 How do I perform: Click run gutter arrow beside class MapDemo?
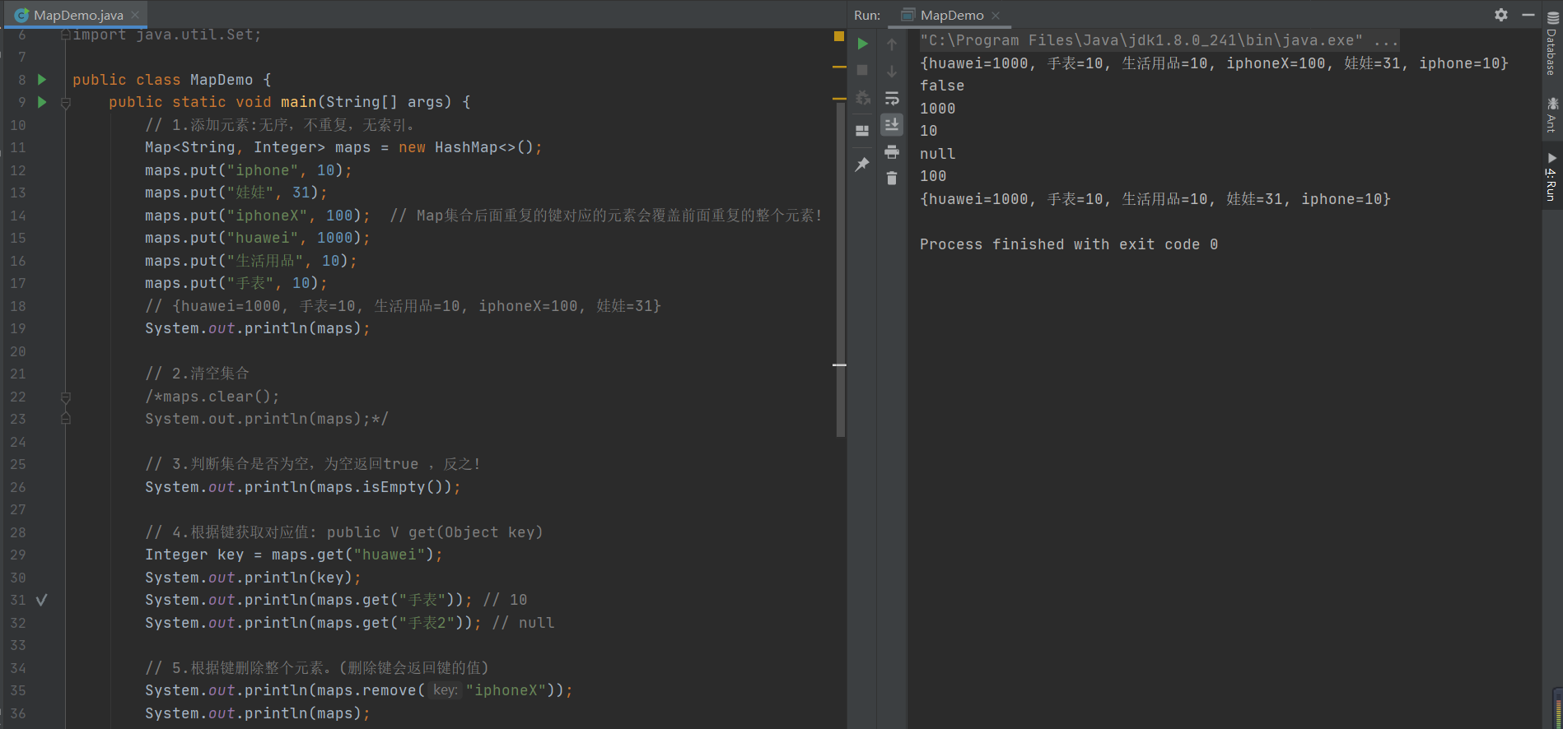tap(42, 80)
